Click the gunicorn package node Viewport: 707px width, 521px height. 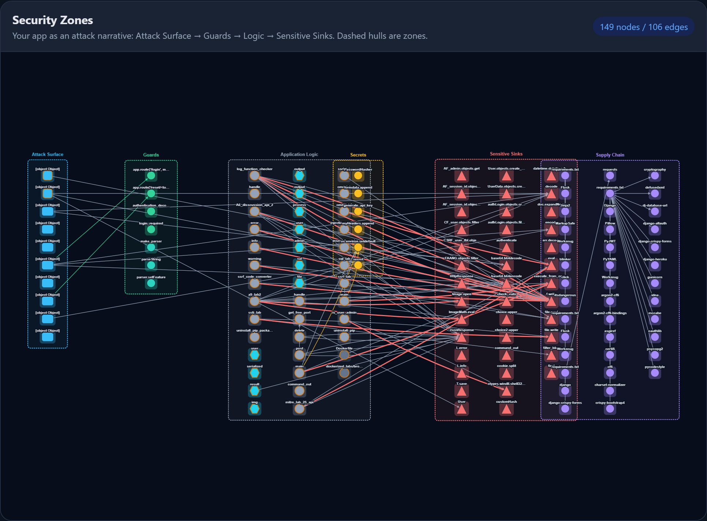(x=655, y=283)
